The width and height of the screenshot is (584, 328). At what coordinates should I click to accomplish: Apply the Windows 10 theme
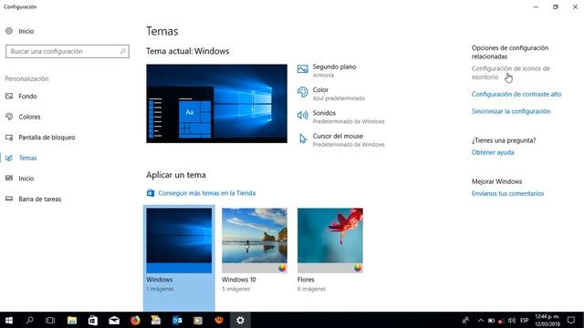point(255,250)
